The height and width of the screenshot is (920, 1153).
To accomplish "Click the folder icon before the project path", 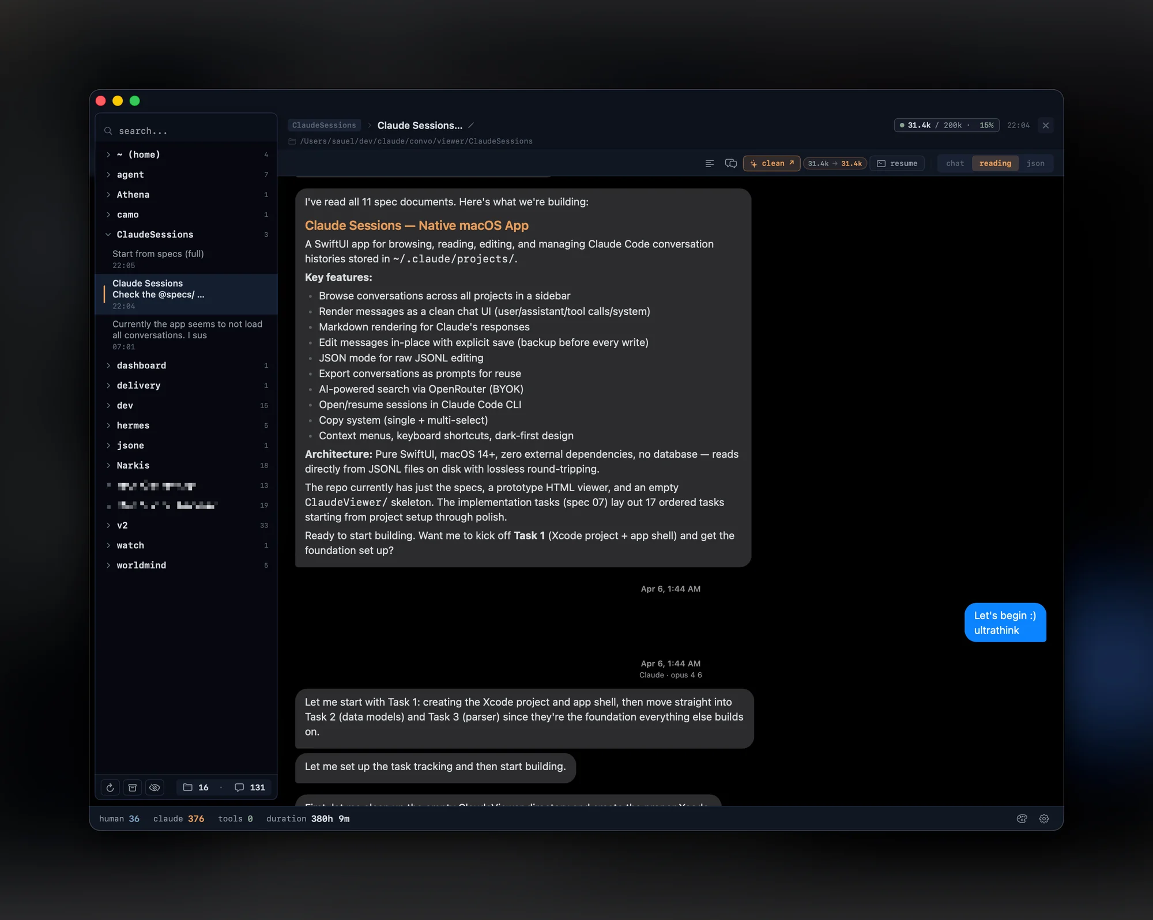I will pos(292,141).
